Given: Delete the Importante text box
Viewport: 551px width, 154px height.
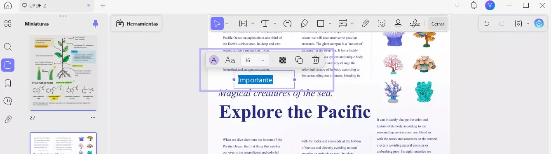Looking at the screenshot, I should 316,60.
